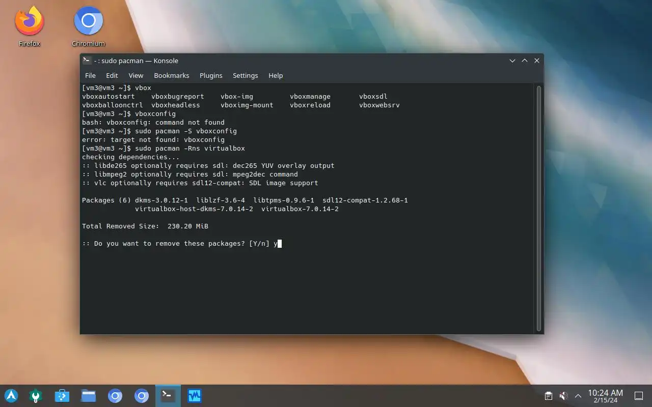The height and width of the screenshot is (407, 652).
Task: Click 'sudo pacman -Rns virtualbox' command
Action: [190, 149]
